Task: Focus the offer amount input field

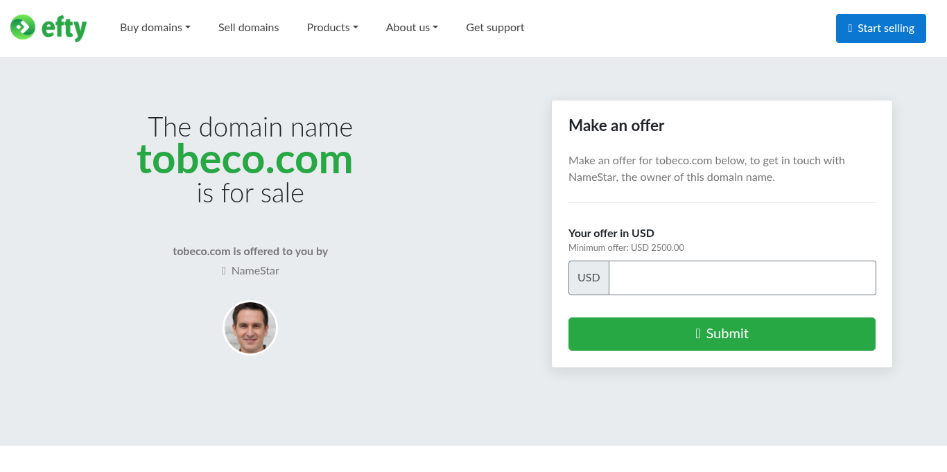Action: click(742, 278)
